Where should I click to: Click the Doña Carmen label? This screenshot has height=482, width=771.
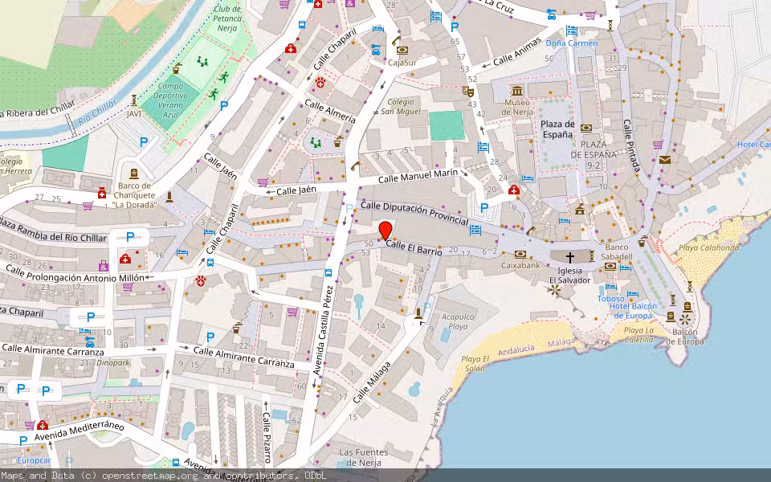click(571, 43)
